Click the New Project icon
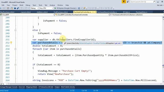 point(8,8)
